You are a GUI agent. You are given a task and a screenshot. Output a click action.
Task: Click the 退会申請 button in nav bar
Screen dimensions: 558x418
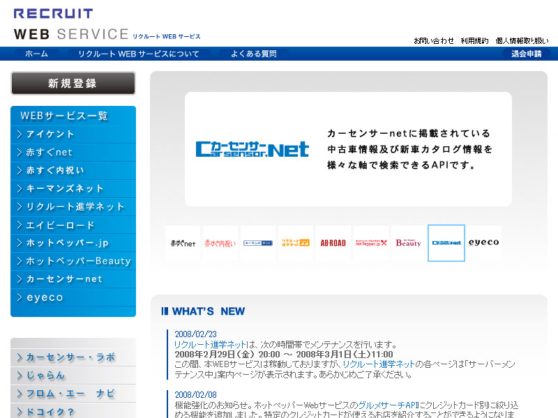click(x=527, y=54)
